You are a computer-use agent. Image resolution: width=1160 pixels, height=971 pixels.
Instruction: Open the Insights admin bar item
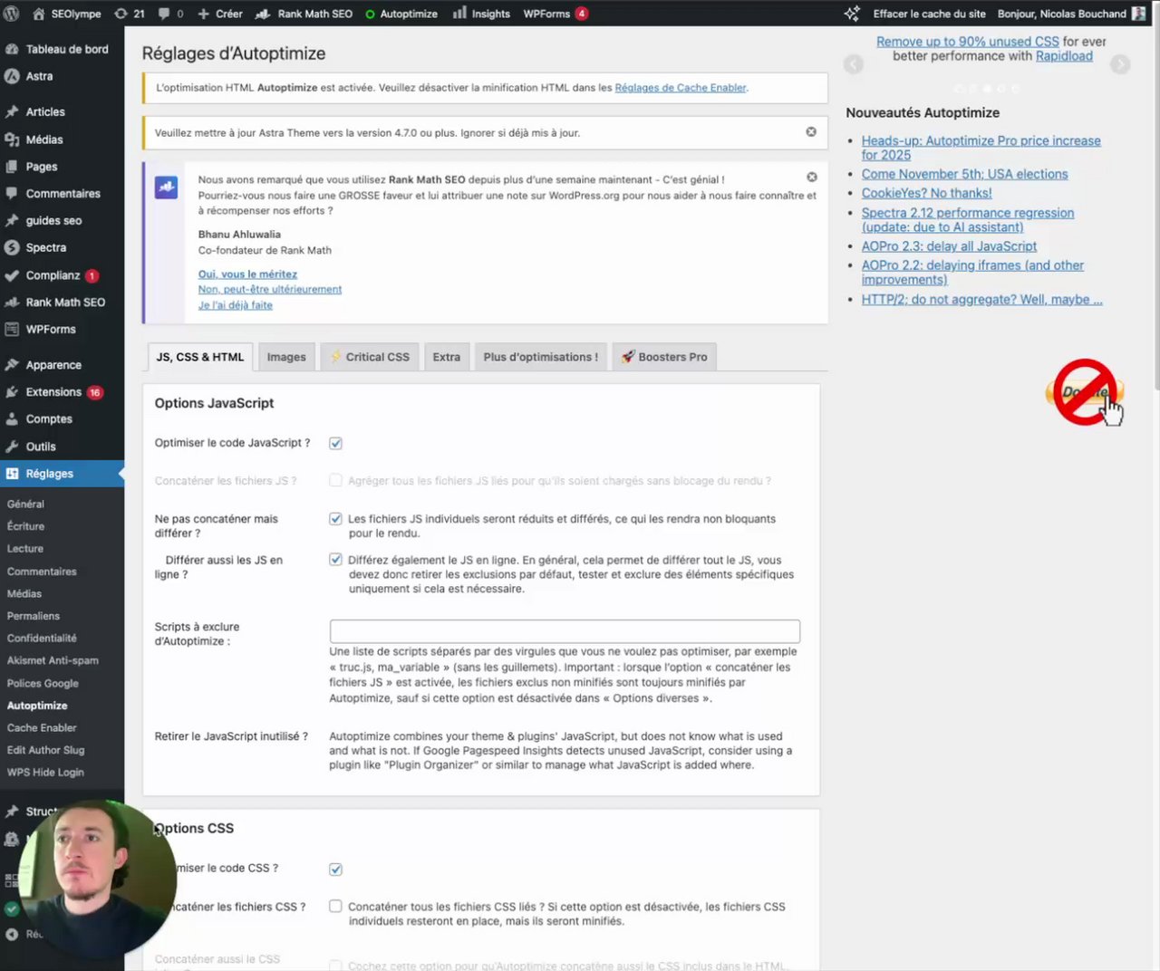(x=481, y=14)
